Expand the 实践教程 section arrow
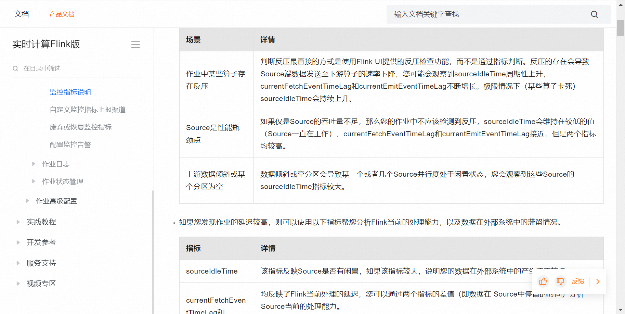The image size is (625, 314). [18, 222]
